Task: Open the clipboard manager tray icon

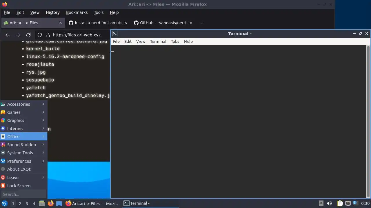Action: [x=340, y=203]
